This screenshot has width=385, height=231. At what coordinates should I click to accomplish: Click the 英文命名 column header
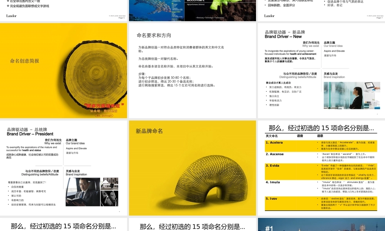pyautogui.click(x=271, y=136)
